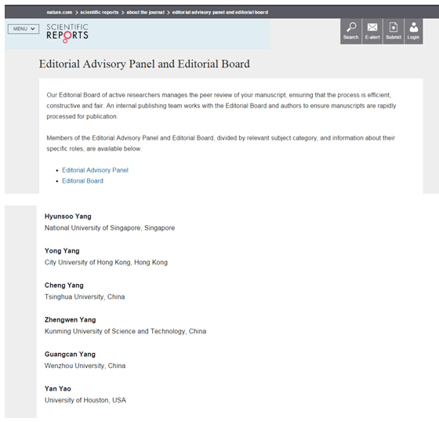Click the Hyunsoo Yang name entry

(x=68, y=216)
